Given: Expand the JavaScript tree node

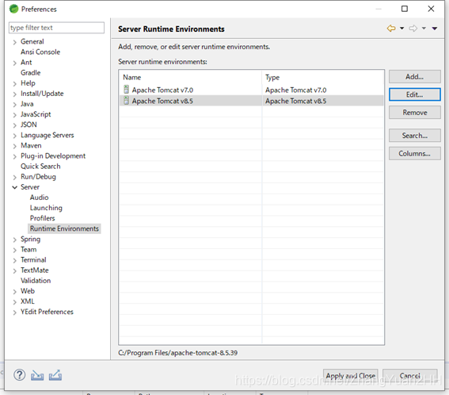Looking at the screenshot, I should pyautogui.click(x=14, y=115).
